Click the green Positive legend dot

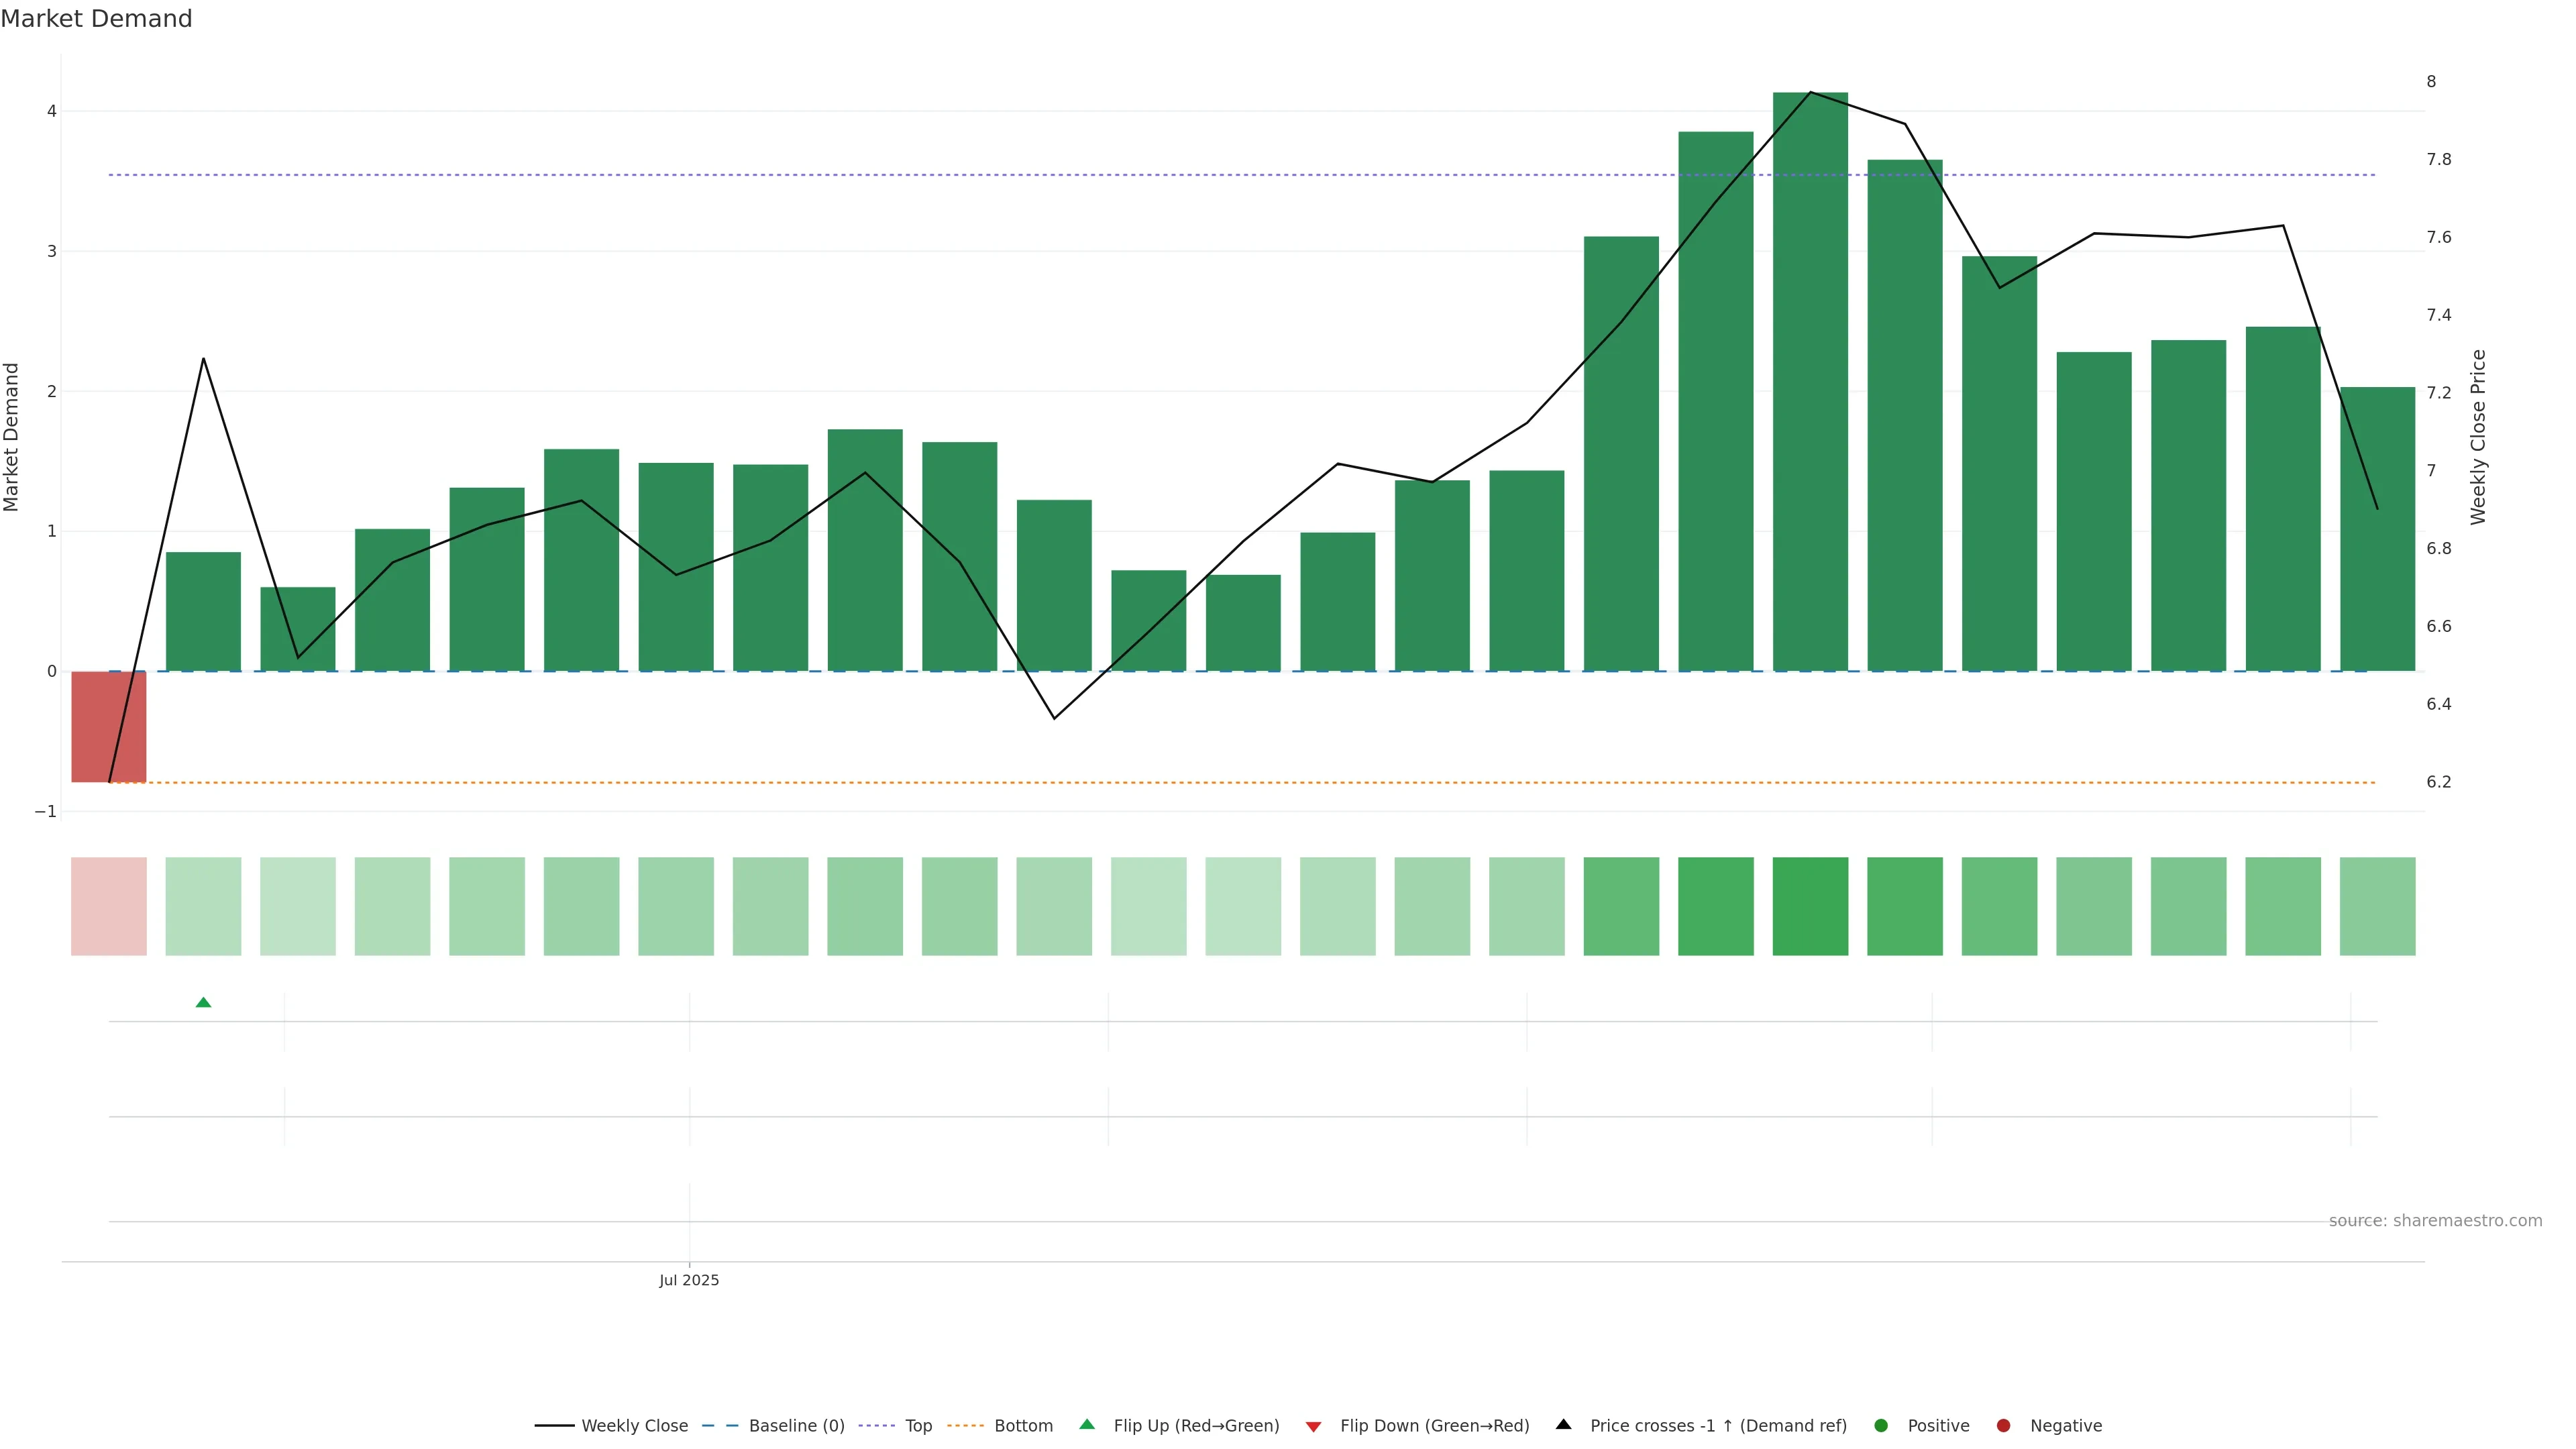[1881, 1425]
